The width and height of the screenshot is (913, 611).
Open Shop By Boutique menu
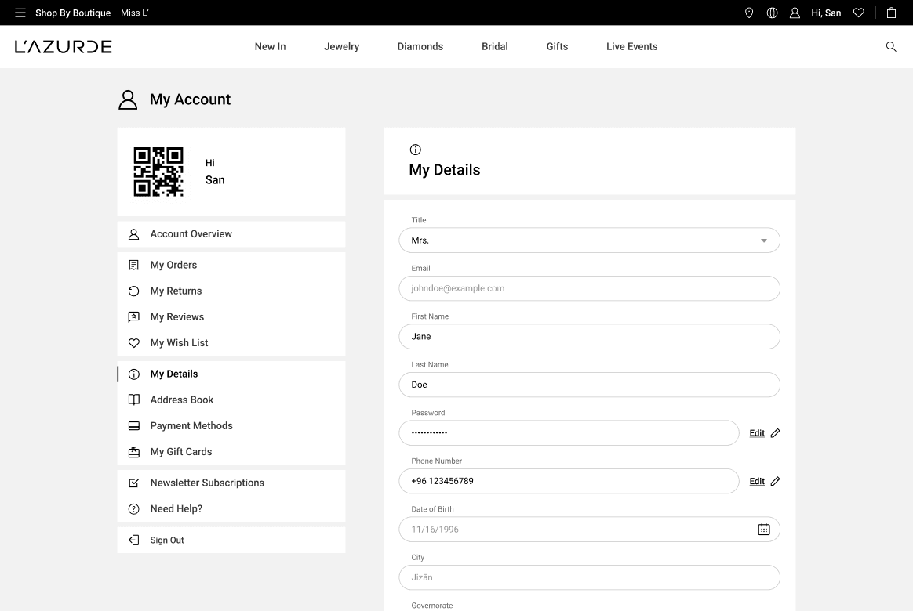coord(73,13)
